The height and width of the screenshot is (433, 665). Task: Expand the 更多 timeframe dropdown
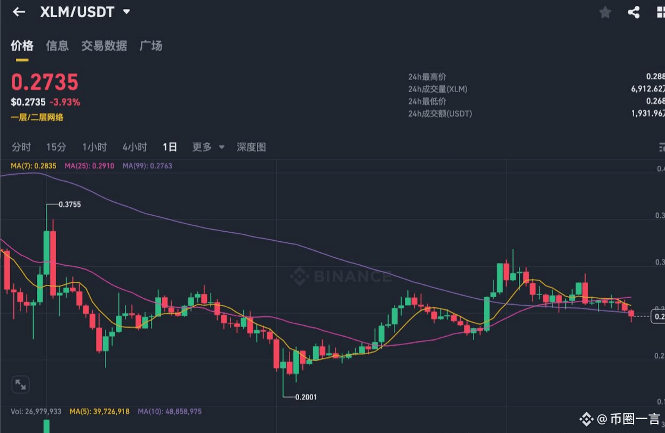point(208,147)
